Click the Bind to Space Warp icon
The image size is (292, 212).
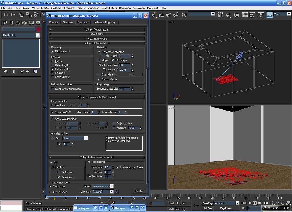click(36, 15)
